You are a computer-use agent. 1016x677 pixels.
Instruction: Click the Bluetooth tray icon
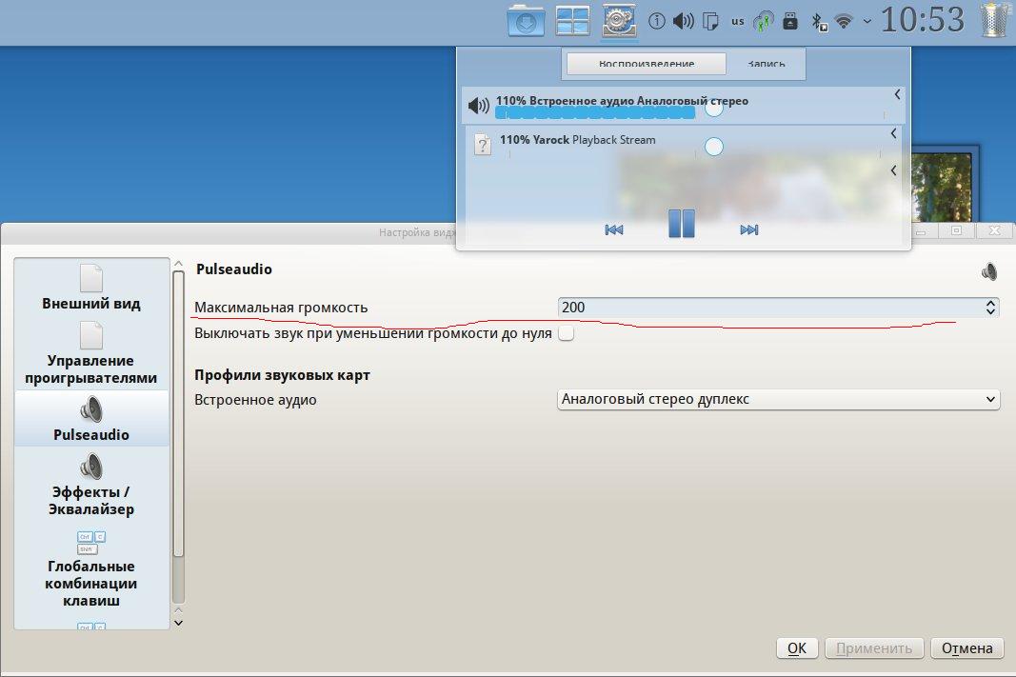tap(820, 22)
